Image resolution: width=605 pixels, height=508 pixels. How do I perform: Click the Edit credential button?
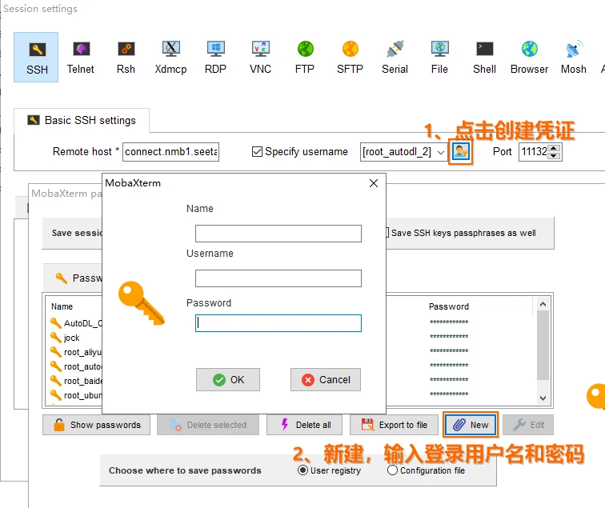tap(528, 425)
